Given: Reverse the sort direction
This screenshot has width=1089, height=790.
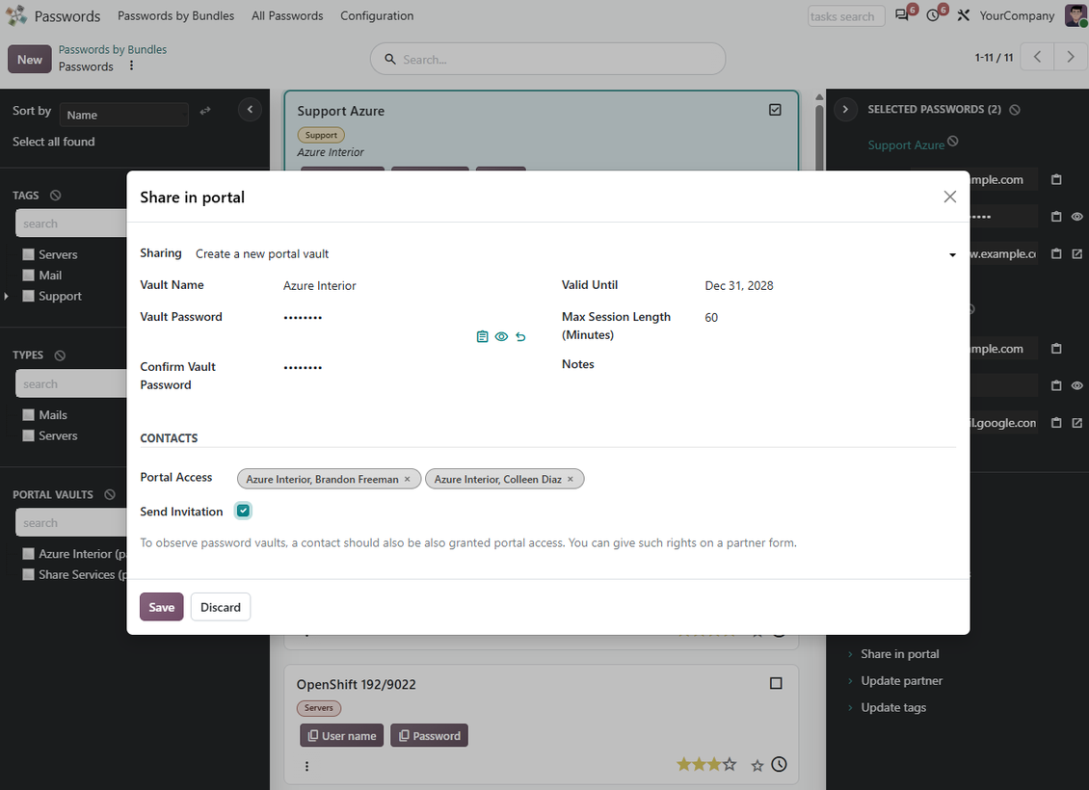Looking at the screenshot, I should tap(205, 111).
